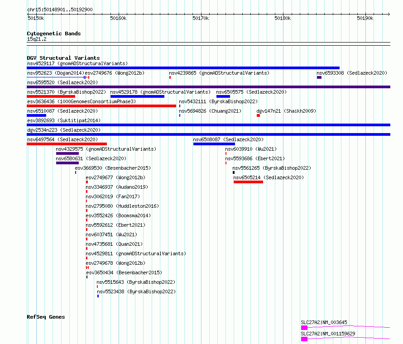The width and height of the screenshot is (403, 344).
Task: Open nsv6510087 (Sedlazeck2020) variant
Action: [x=62, y=111]
